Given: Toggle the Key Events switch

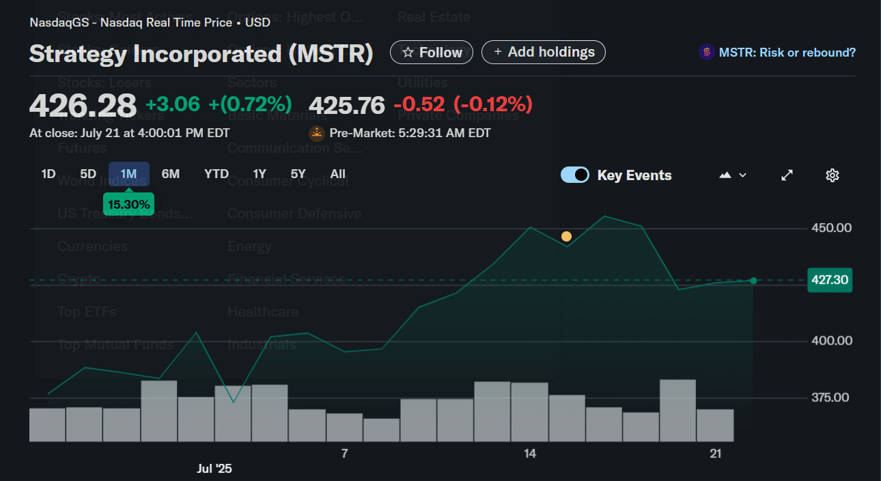Looking at the screenshot, I should [575, 175].
